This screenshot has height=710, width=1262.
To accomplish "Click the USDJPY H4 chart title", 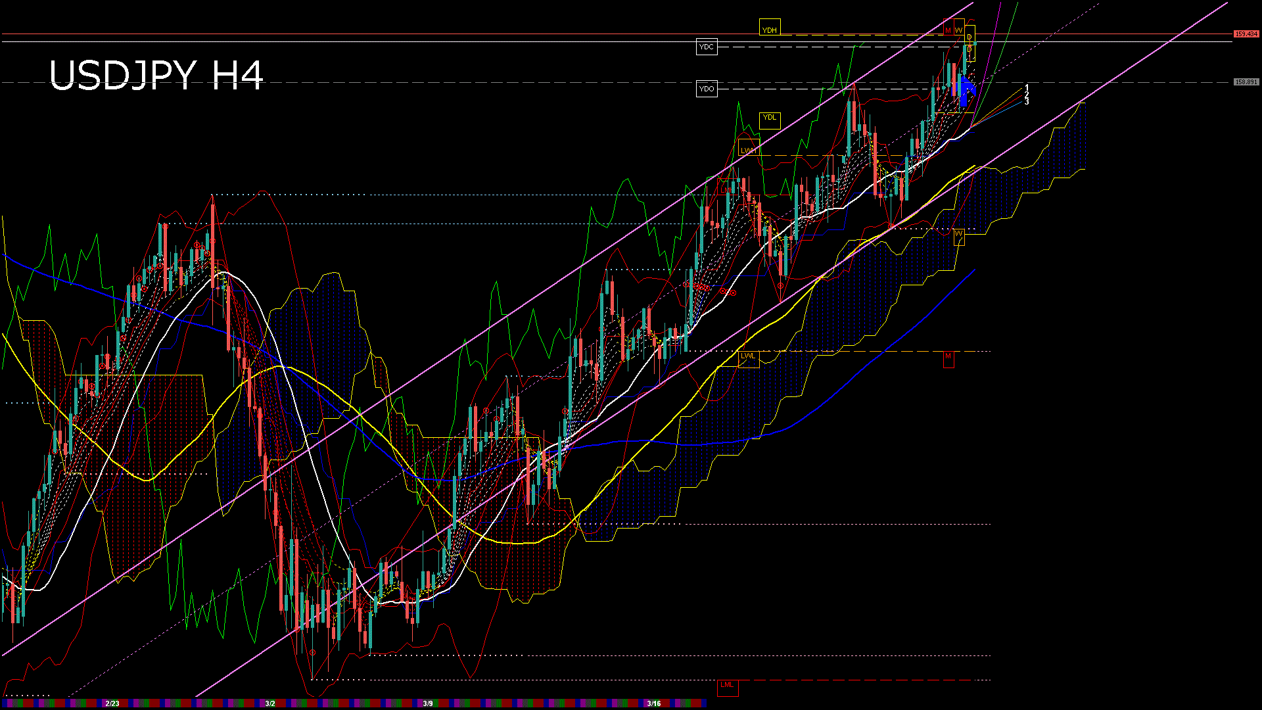I will point(156,75).
